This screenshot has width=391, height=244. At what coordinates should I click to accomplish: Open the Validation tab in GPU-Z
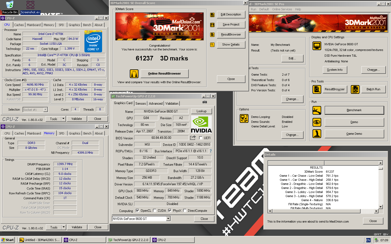pyautogui.click(x=172, y=104)
